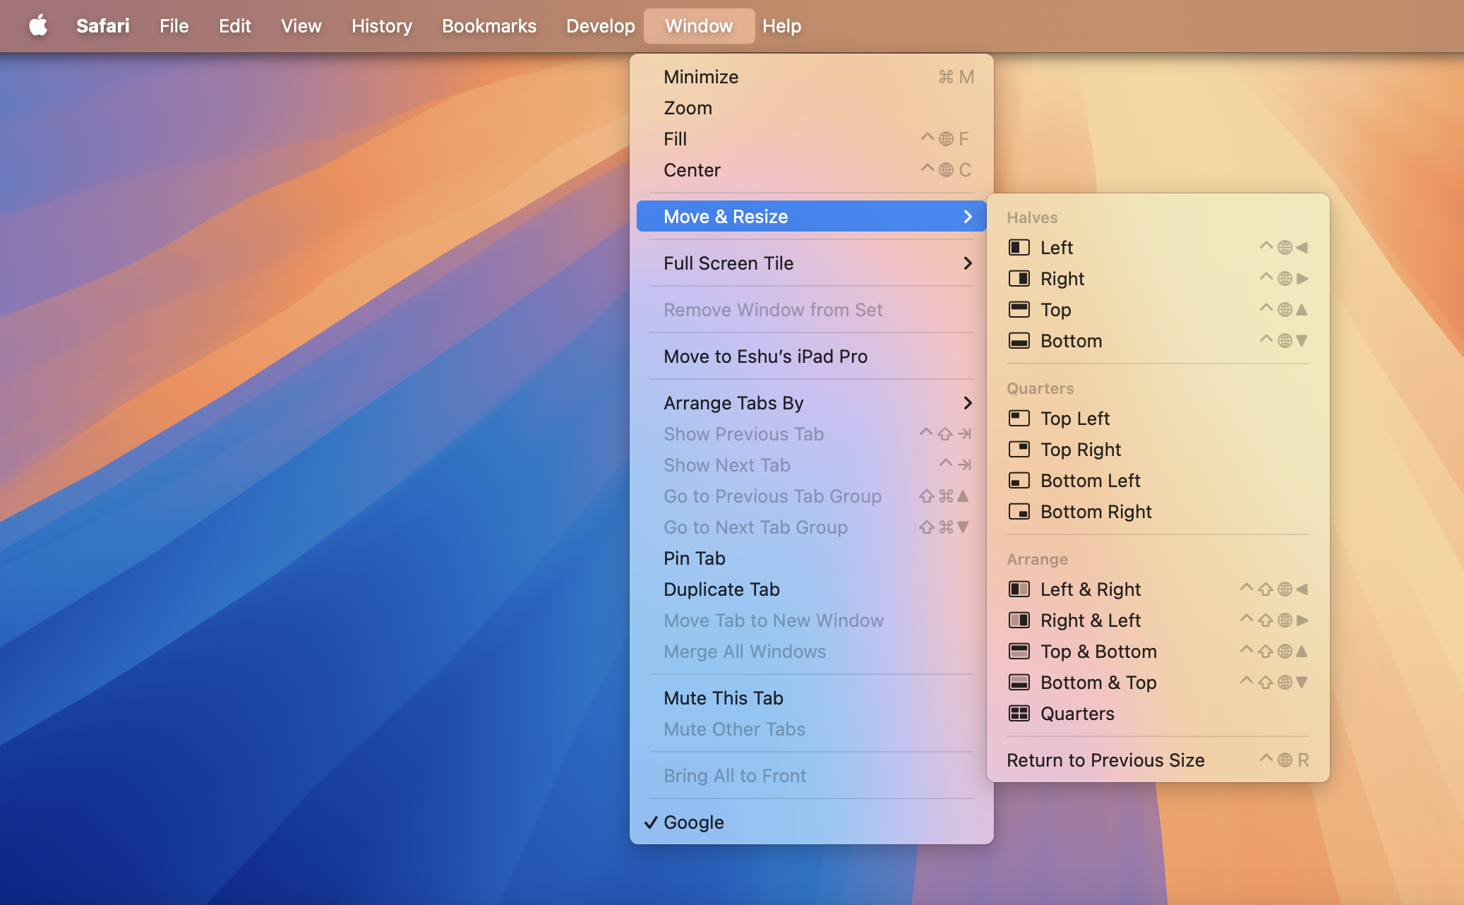
Task: Click the Left half tile icon
Action: tap(1019, 248)
